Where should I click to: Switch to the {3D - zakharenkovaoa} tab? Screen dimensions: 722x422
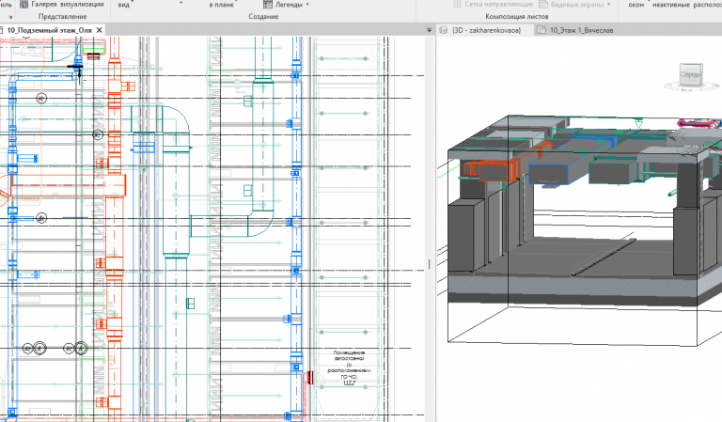pyautogui.click(x=486, y=30)
